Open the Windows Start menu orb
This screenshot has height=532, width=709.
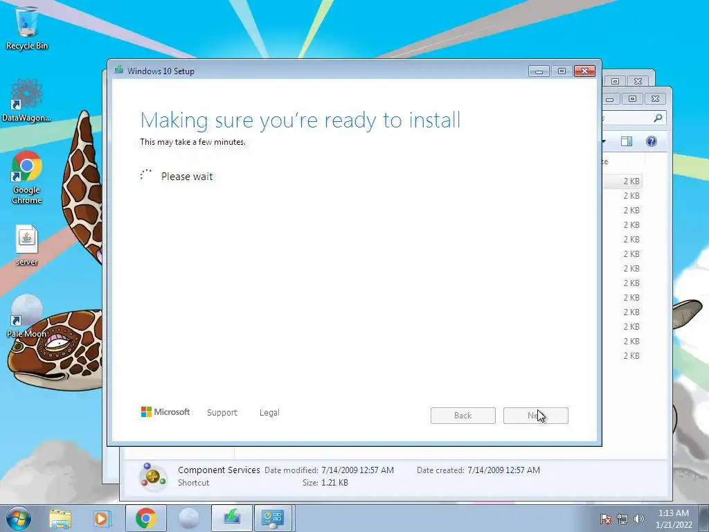(x=19, y=518)
